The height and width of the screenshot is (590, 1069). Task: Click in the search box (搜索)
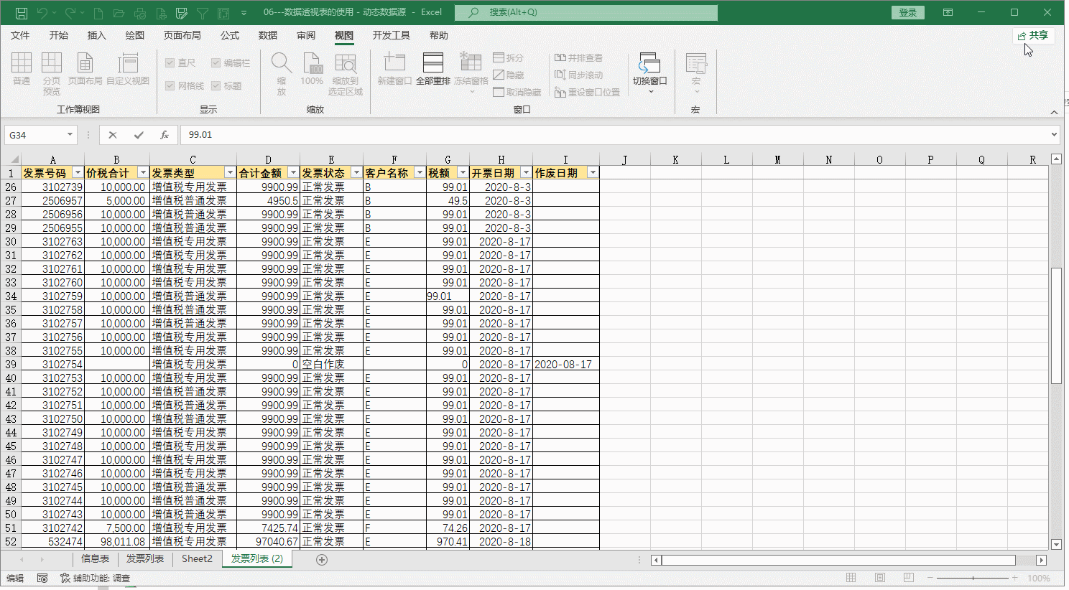coord(586,12)
